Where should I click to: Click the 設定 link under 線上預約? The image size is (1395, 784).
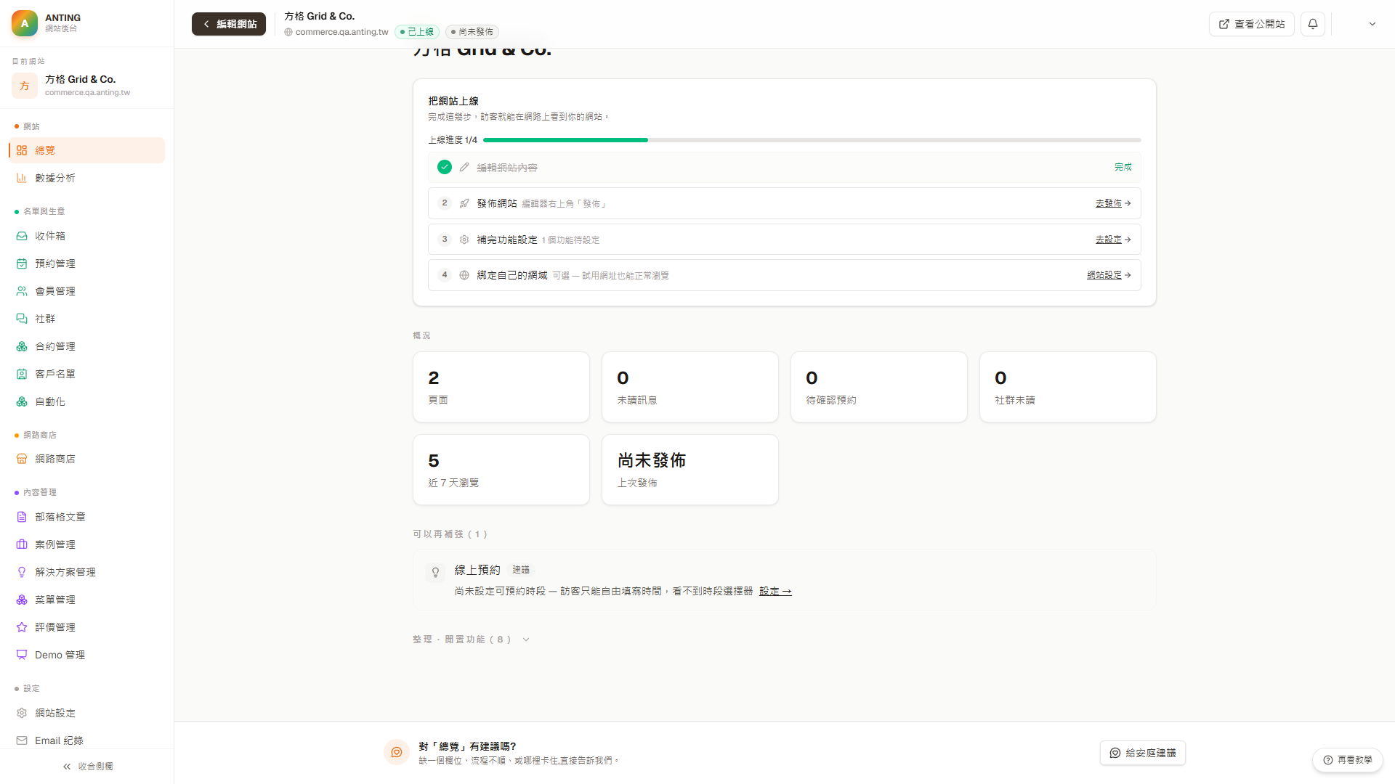(x=775, y=592)
